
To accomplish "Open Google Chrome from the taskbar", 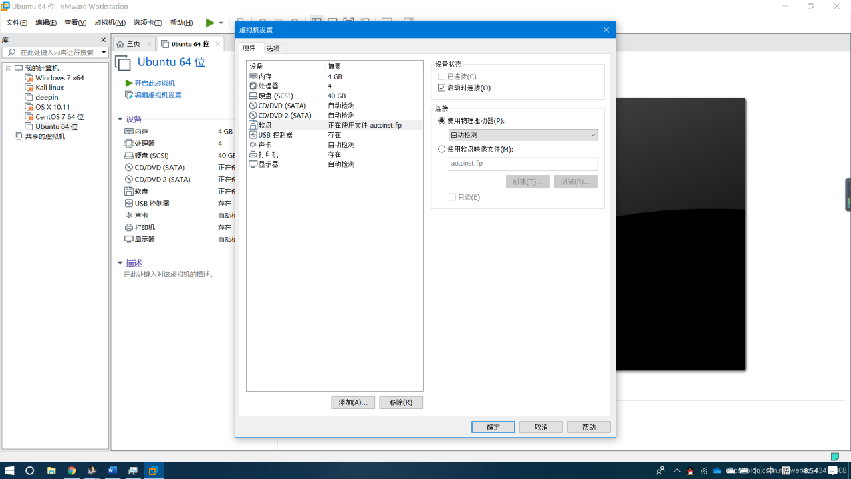I will tap(72, 470).
